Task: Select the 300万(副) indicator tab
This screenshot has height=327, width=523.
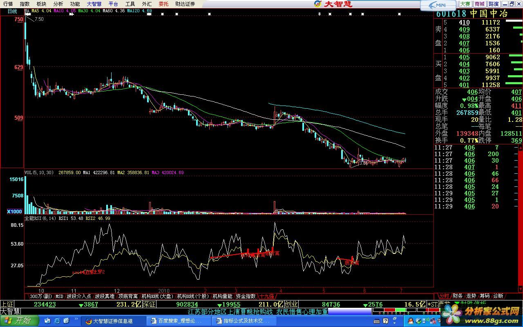Action: click(x=41, y=296)
